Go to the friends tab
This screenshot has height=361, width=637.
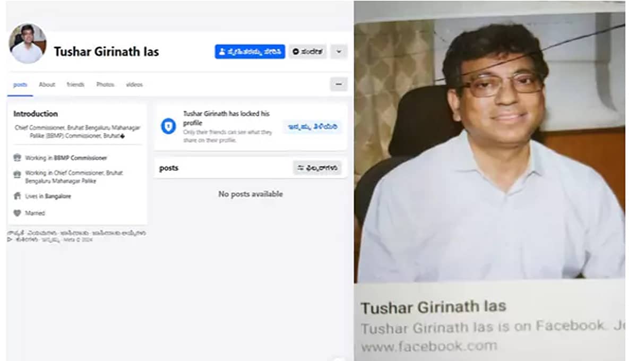(x=75, y=84)
